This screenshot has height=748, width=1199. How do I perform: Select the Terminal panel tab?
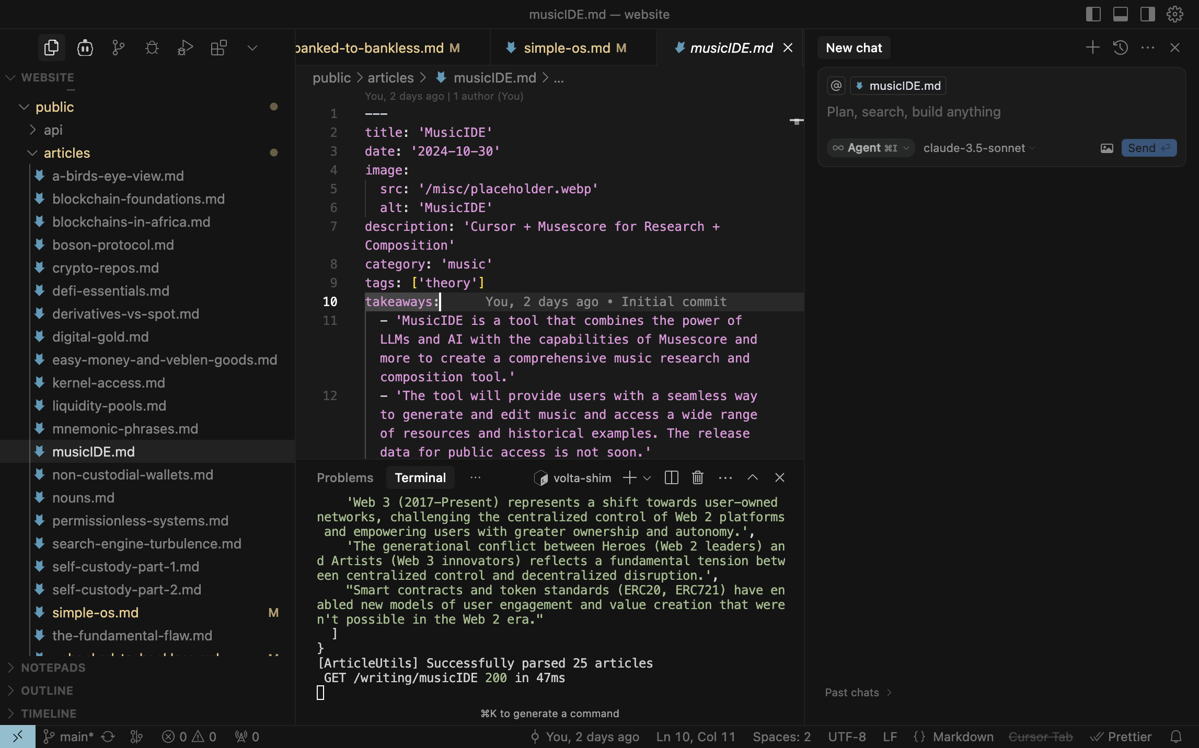point(420,477)
